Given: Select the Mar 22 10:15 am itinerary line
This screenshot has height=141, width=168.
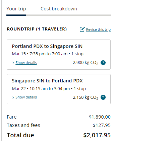Looking at the screenshot, I should (49, 89).
